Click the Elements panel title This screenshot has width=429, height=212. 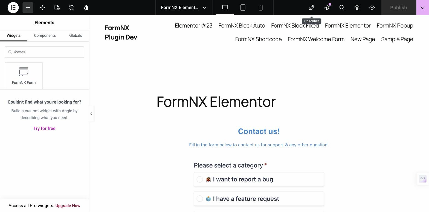pos(44,23)
